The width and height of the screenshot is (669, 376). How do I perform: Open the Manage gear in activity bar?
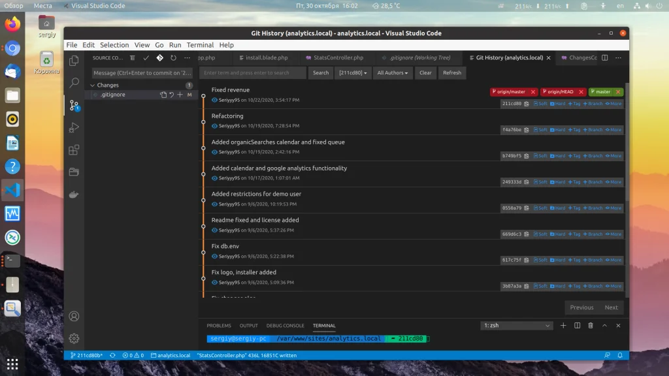(74, 339)
